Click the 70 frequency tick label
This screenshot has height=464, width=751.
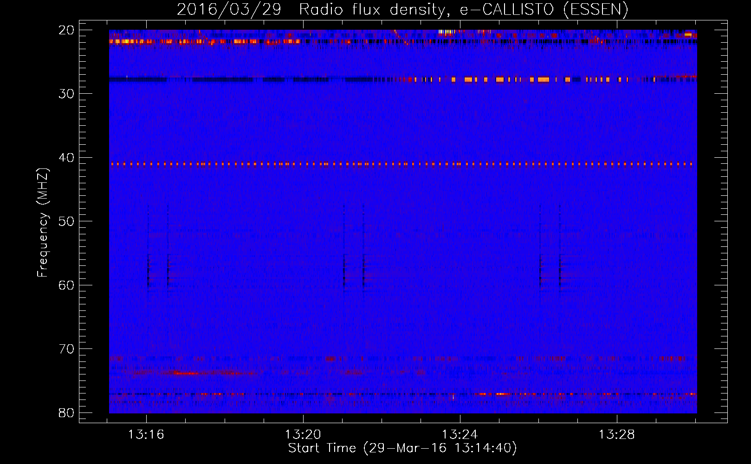(x=67, y=349)
